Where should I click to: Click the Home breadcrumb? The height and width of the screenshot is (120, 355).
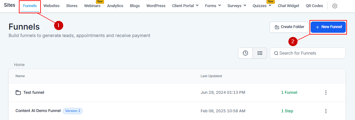click(19, 65)
